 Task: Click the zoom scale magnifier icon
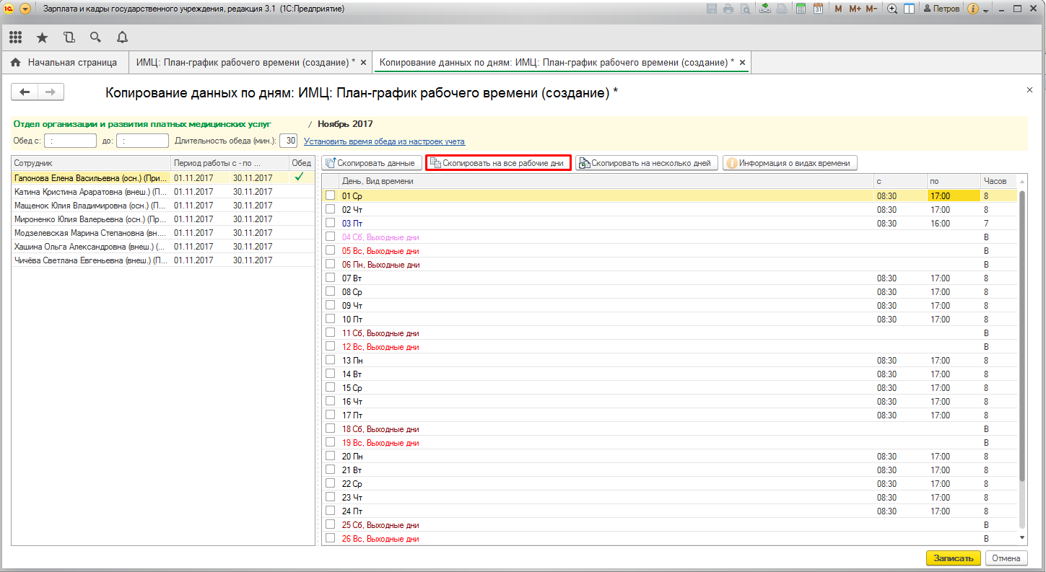[892, 9]
